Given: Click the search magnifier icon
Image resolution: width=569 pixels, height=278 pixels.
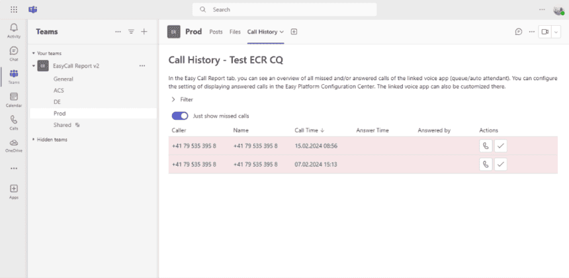Looking at the screenshot, I should tap(203, 9).
